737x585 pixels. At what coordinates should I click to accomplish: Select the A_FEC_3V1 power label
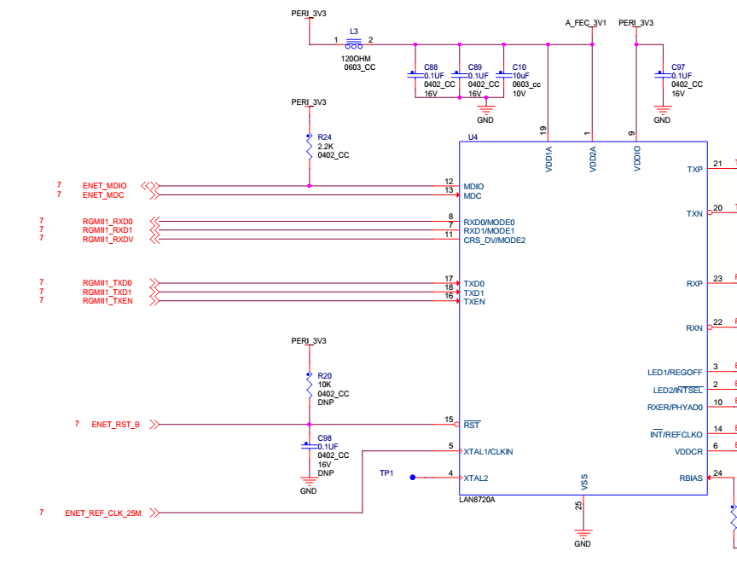pos(586,23)
